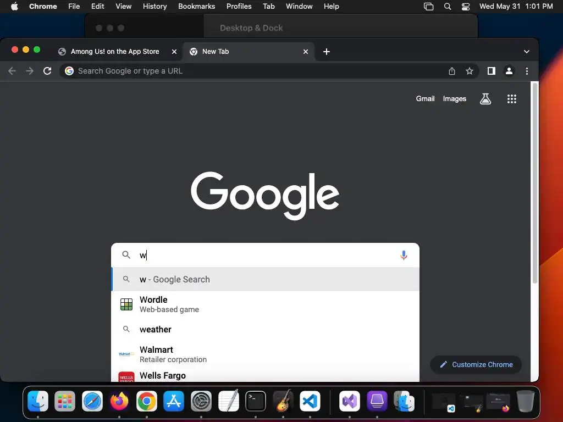Open the Google apps grid
Image resolution: width=563 pixels, height=422 pixels.
[x=512, y=99]
